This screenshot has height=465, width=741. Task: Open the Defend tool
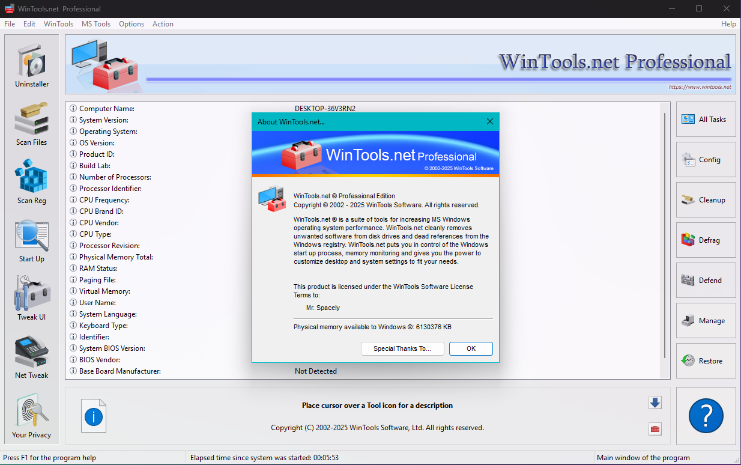(x=706, y=281)
